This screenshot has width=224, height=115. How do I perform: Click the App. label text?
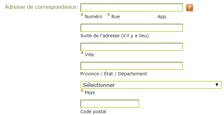click(x=162, y=17)
